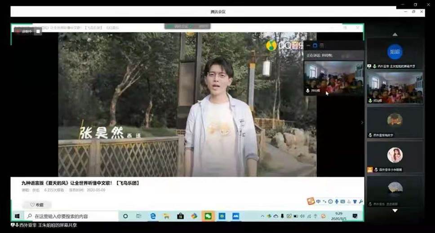
Task: Stop the recording with the square button
Action: 38,31
